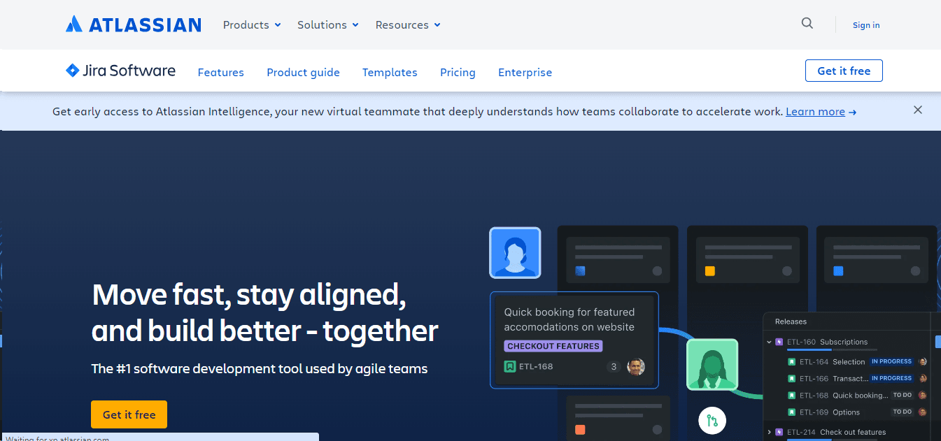Click the purple CHECKOUT FEATURES label
Image resolution: width=941 pixels, height=441 pixels.
pyautogui.click(x=553, y=346)
